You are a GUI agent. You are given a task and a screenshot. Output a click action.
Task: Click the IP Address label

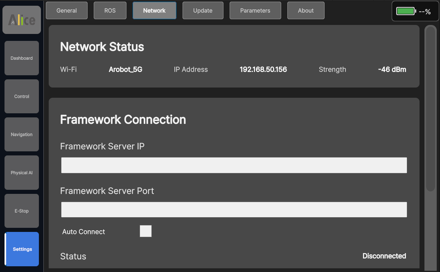click(191, 70)
